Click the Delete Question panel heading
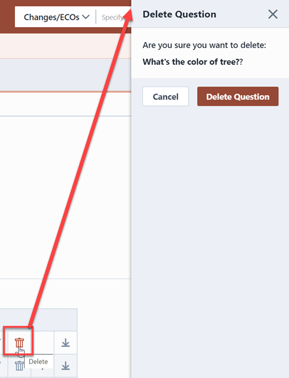This screenshot has height=378, width=289. [x=179, y=14]
